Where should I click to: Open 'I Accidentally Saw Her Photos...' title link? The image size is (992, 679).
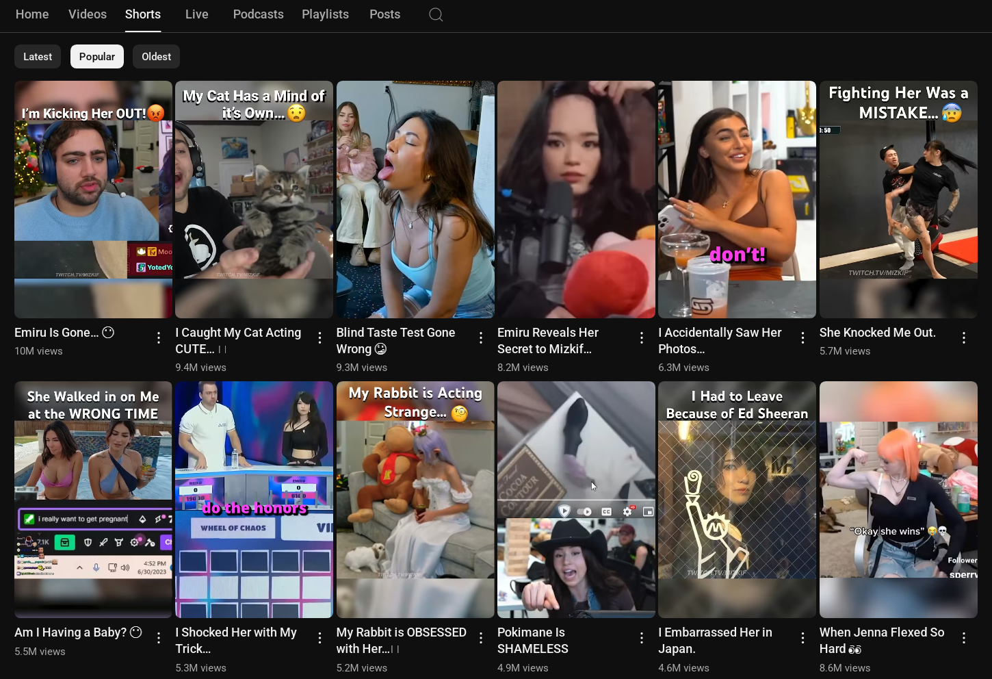(720, 341)
